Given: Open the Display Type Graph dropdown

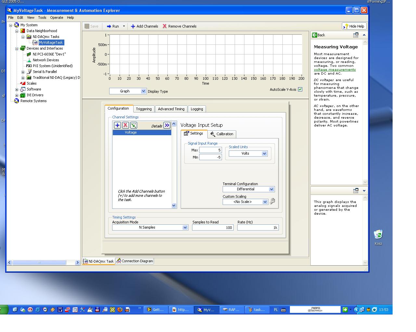Looking at the screenshot, I should coord(143,91).
